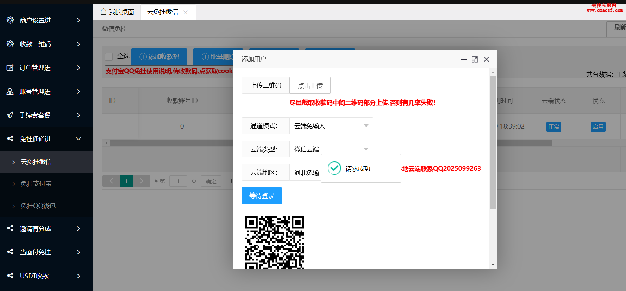
Task: Click the table's horizontal scrollbar thumb
Action: pos(331,143)
